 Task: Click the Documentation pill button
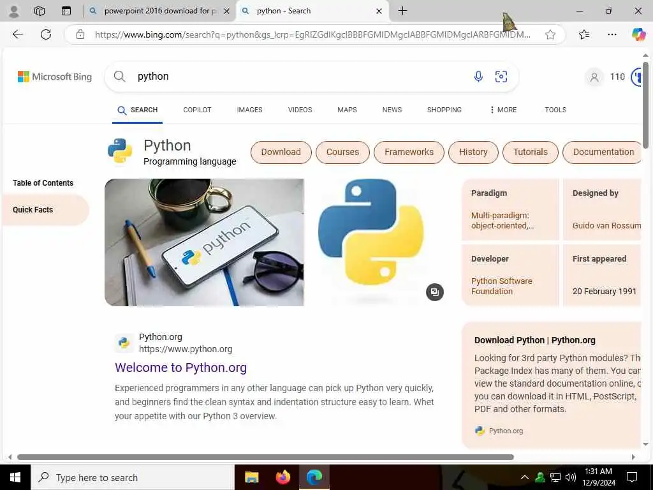602,152
